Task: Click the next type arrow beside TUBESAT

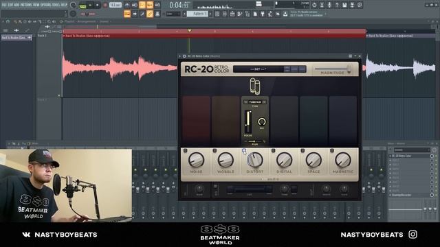Action: pyautogui.click(x=264, y=102)
